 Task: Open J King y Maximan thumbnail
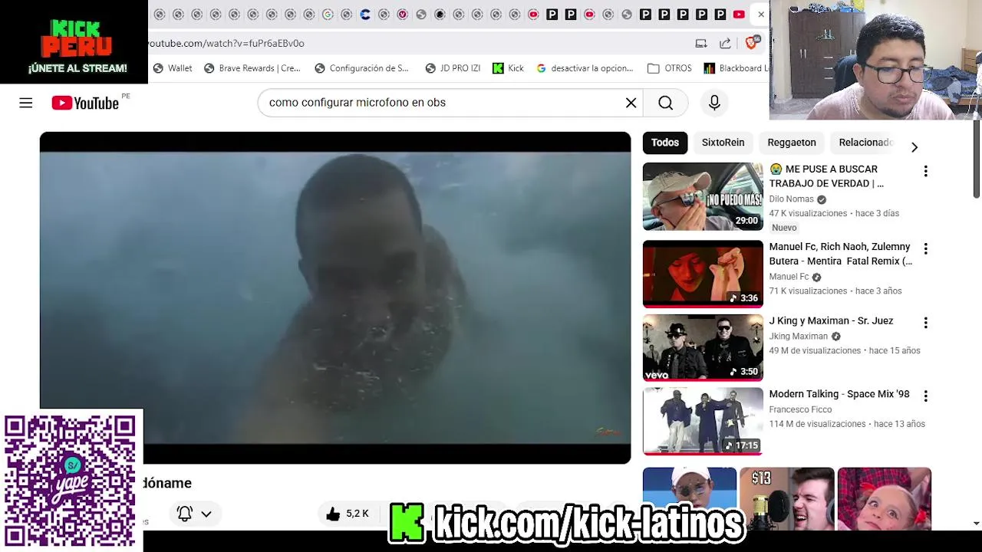pyautogui.click(x=703, y=347)
